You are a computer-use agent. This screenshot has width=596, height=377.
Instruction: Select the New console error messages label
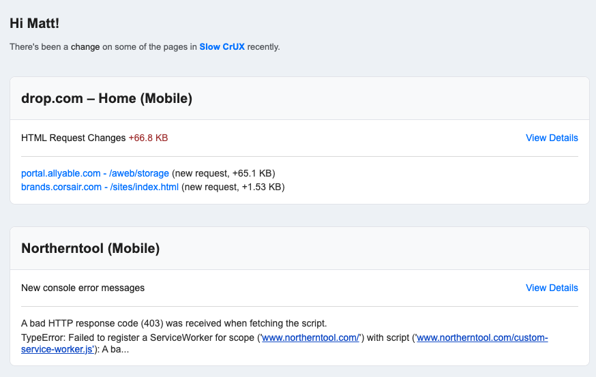[83, 288]
